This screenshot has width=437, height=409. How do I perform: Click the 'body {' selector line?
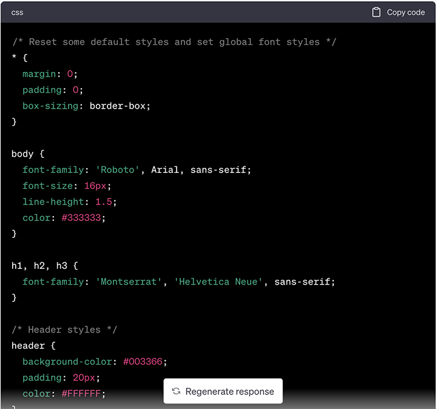point(28,154)
